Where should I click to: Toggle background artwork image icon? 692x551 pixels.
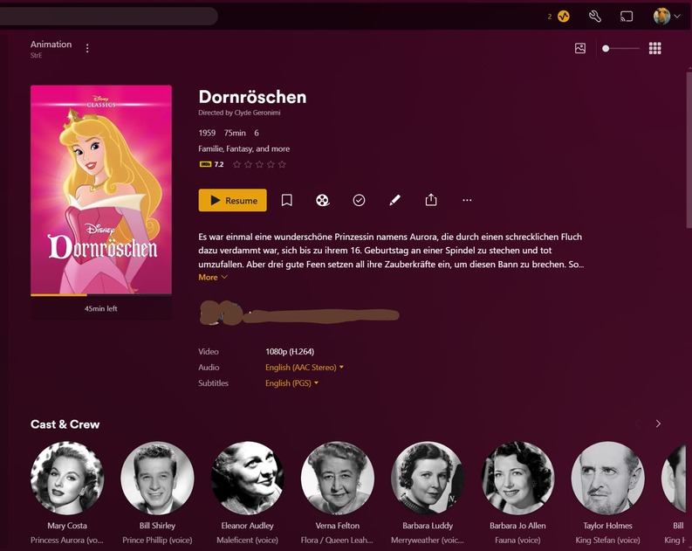click(580, 48)
